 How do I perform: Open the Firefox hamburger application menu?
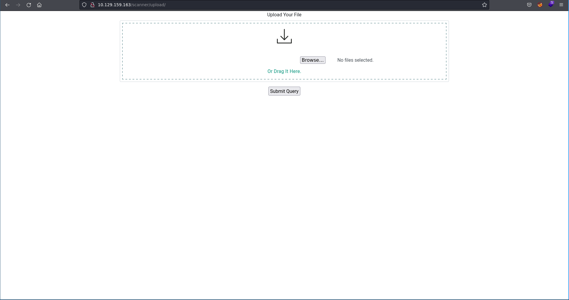[561, 5]
